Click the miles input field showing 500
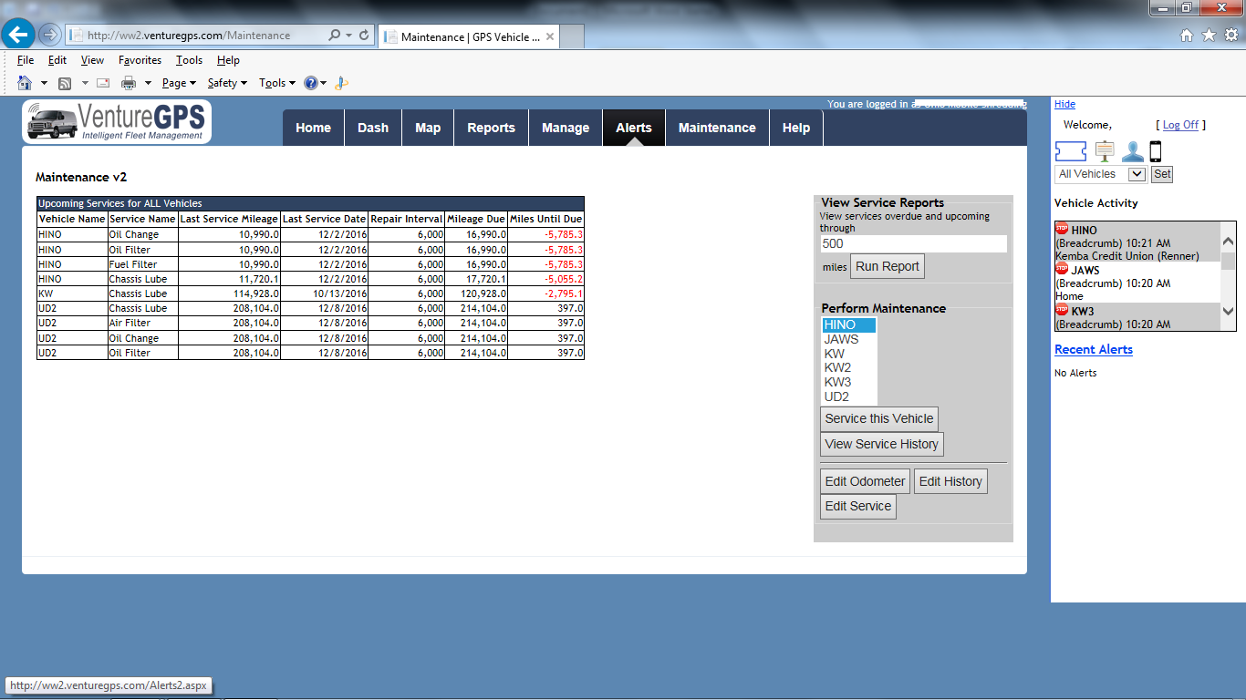The height and width of the screenshot is (700, 1246). [913, 243]
